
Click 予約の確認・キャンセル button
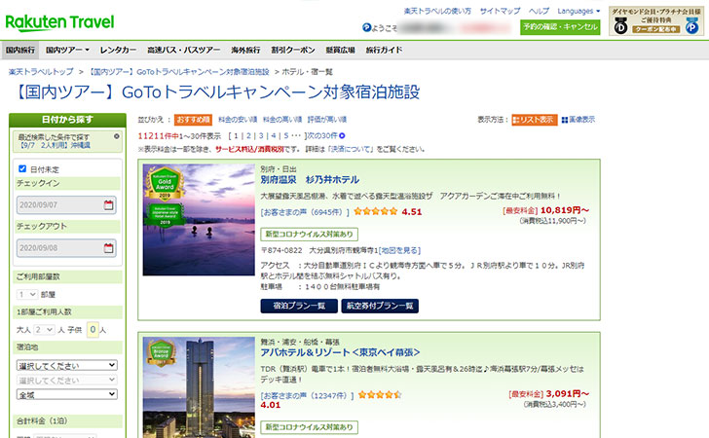click(560, 27)
